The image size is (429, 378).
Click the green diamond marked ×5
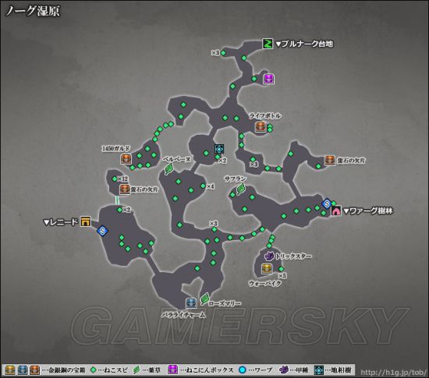[281, 269]
